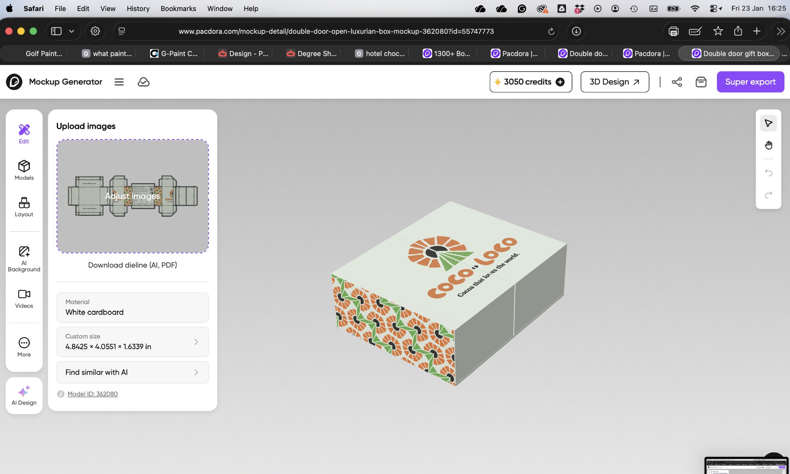Click the share icon in header

(x=677, y=82)
